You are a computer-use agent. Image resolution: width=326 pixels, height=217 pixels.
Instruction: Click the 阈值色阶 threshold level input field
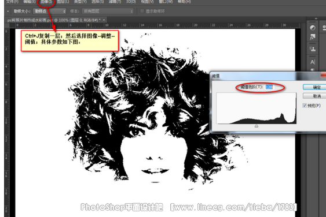(x=269, y=87)
